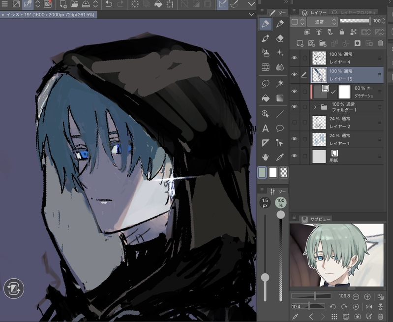The width and height of the screenshot is (393, 322).
Task: Hide layer レイヤー 1
Action: point(294,139)
